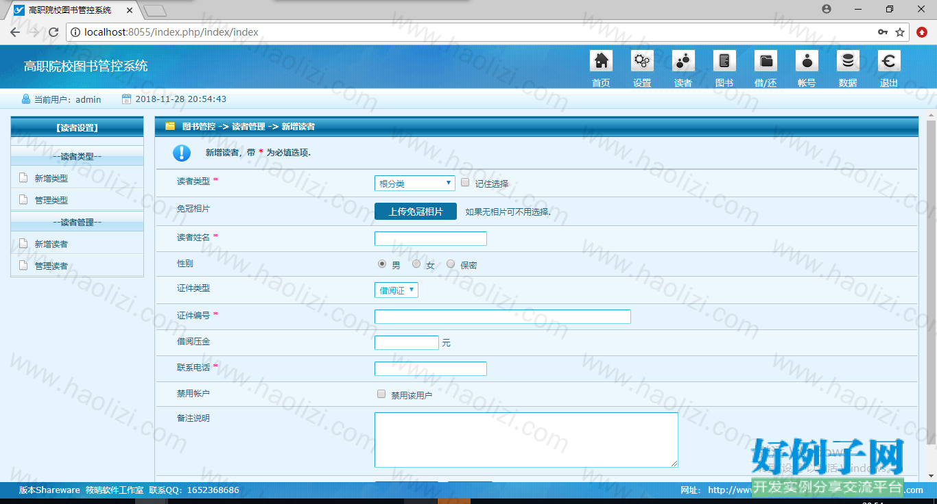Viewport: 937px width, 504px height.
Task: Click the 如果无相片可不用选择 hint text
Action: tap(508, 212)
